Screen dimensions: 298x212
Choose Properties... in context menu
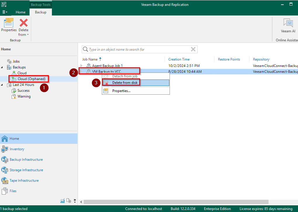[x=136, y=91]
